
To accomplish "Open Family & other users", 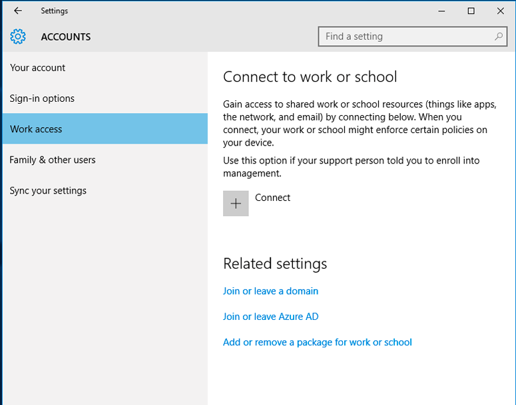I will coord(53,160).
